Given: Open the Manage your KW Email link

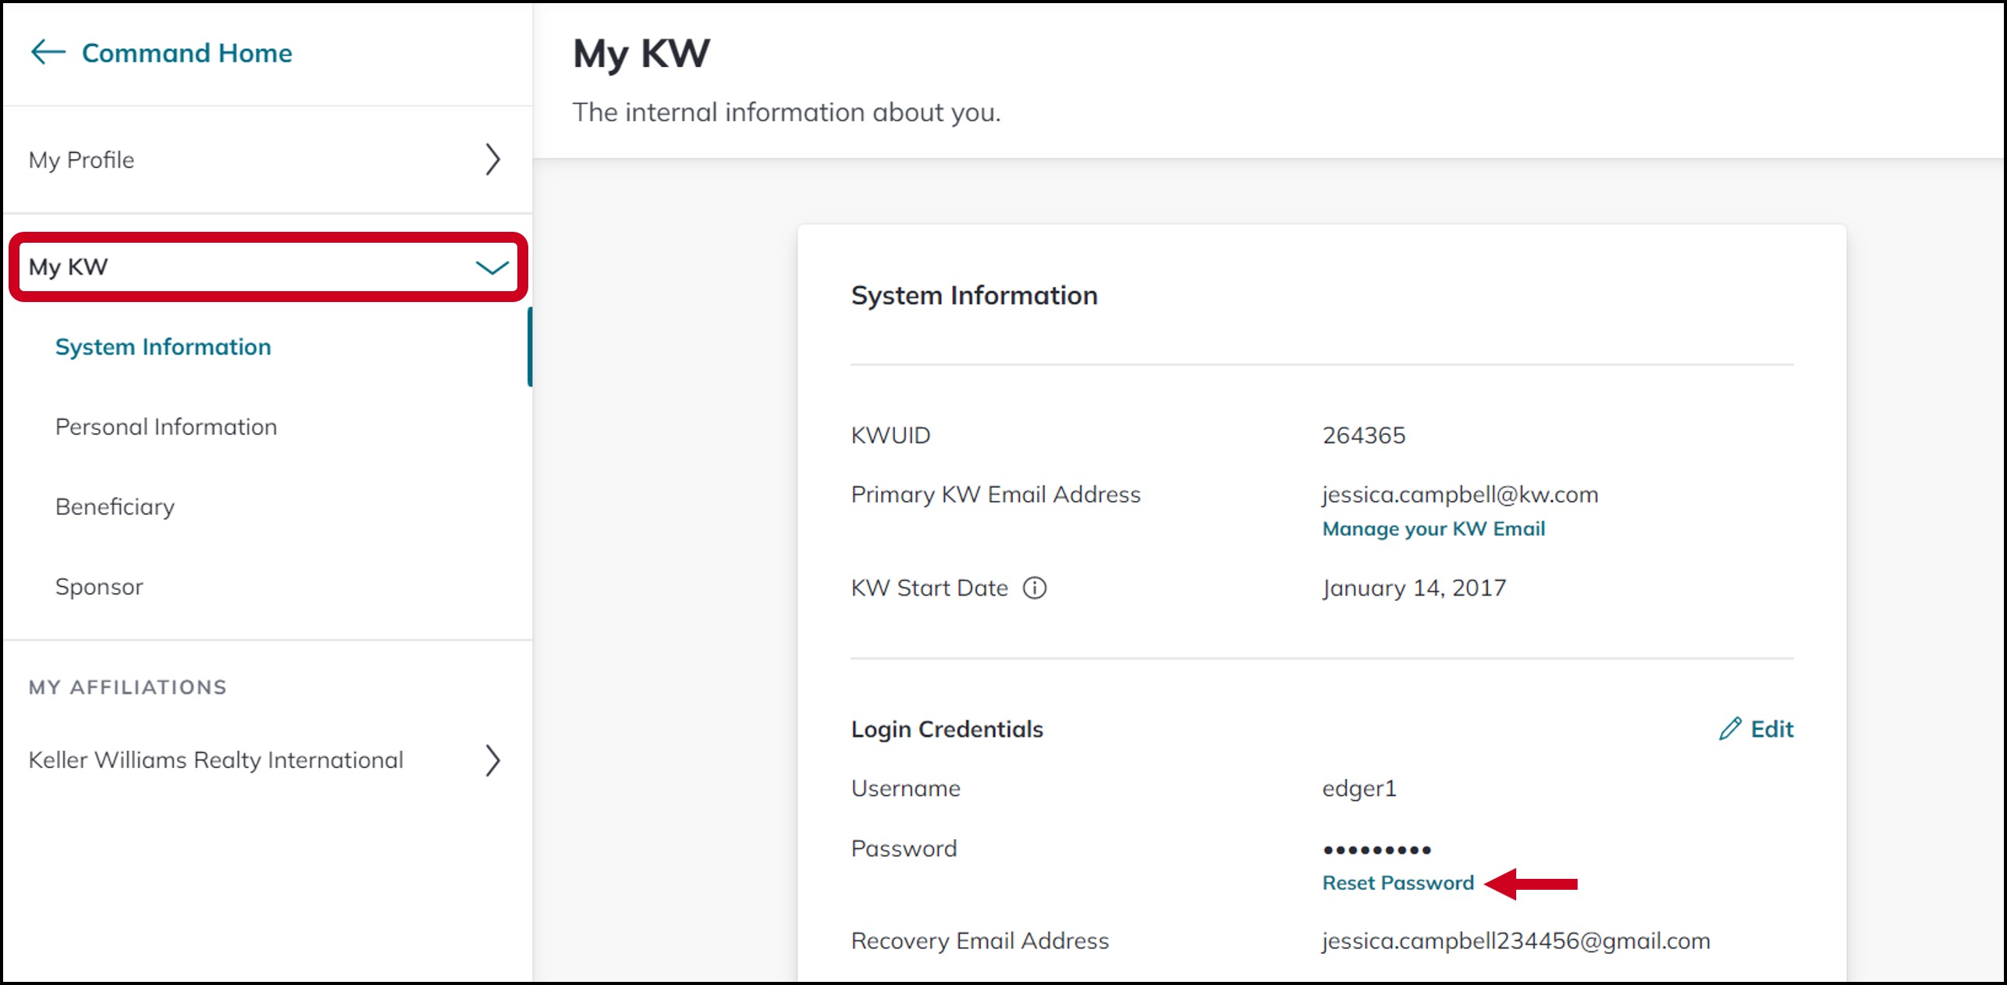Looking at the screenshot, I should tap(1433, 528).
